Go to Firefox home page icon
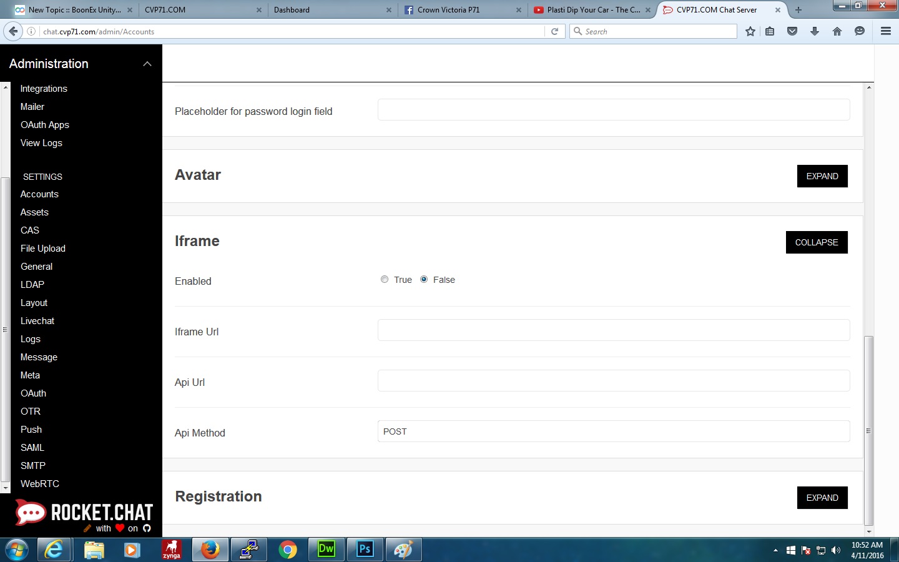 pos(837,31)
